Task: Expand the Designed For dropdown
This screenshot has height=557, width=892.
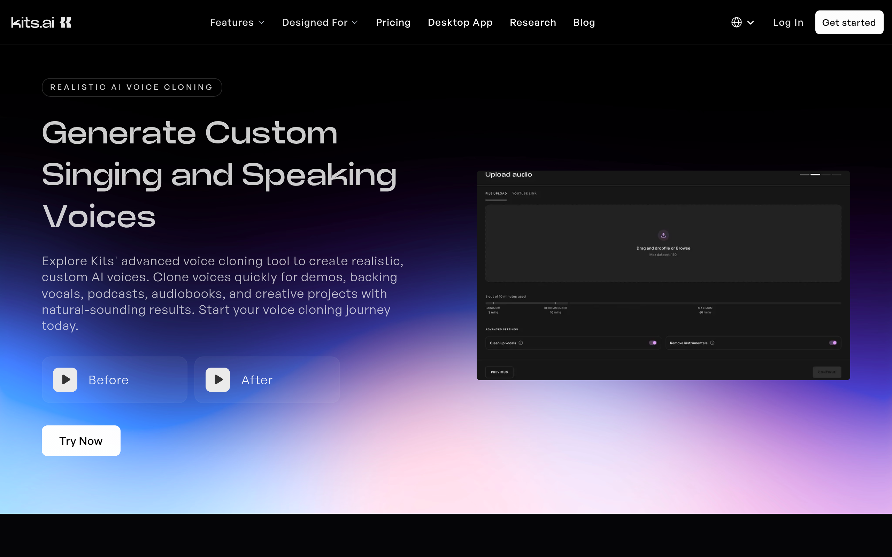Action: [x=320, y=23]
